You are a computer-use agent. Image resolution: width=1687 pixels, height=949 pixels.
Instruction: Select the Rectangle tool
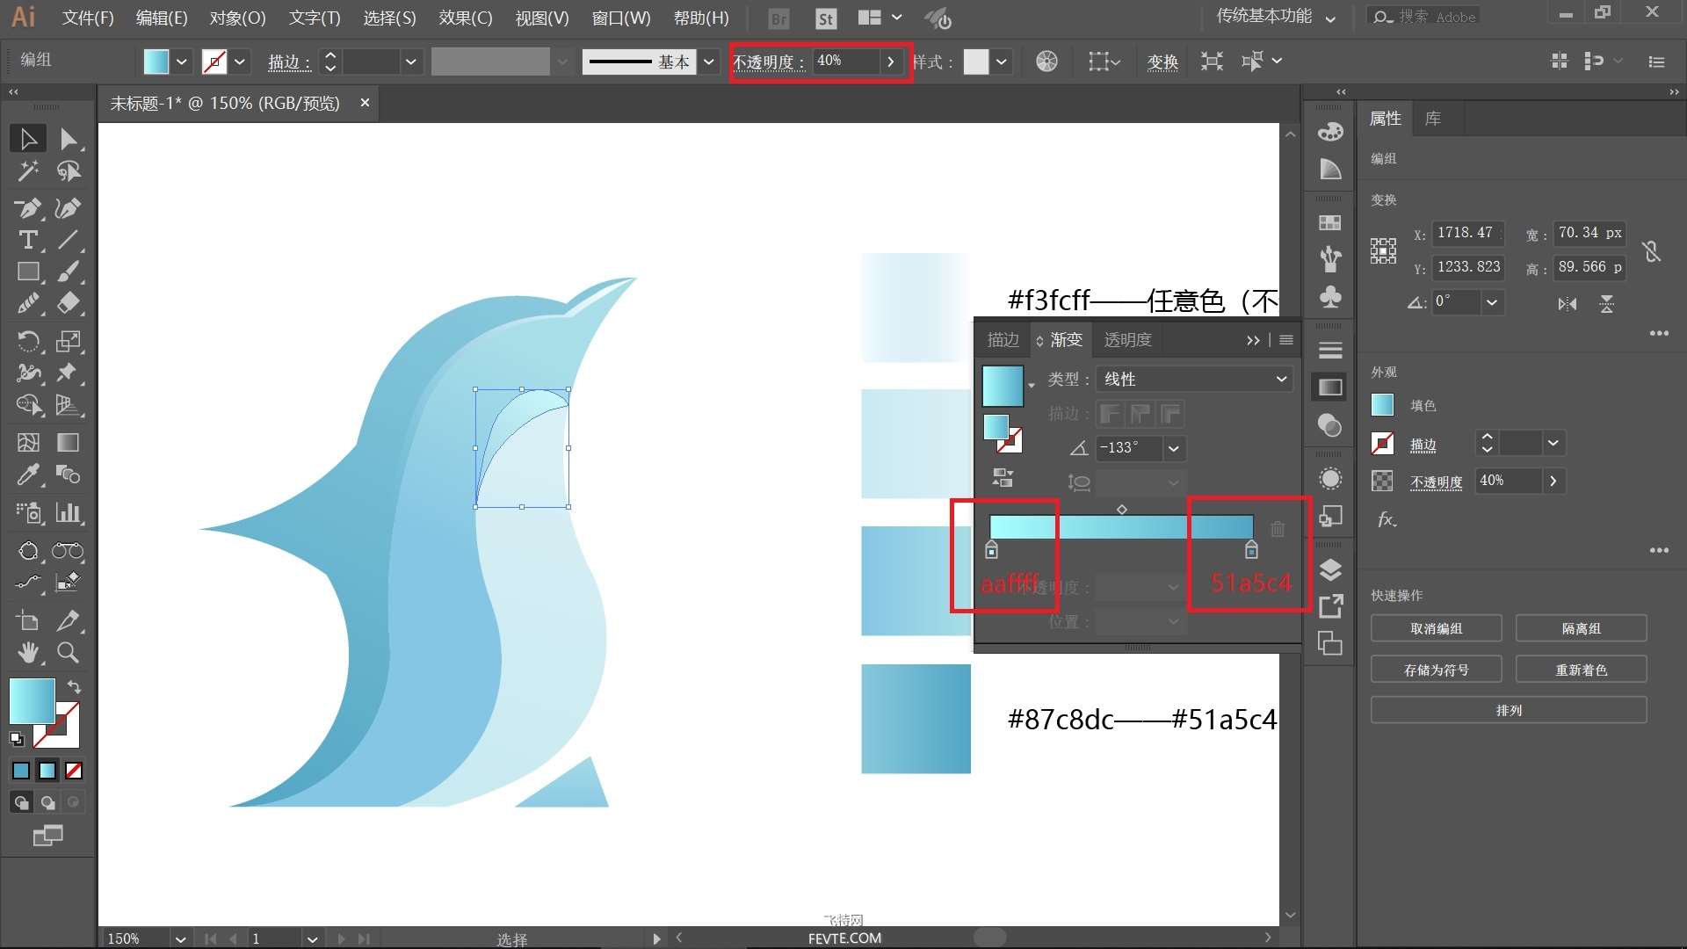[27, 272]
